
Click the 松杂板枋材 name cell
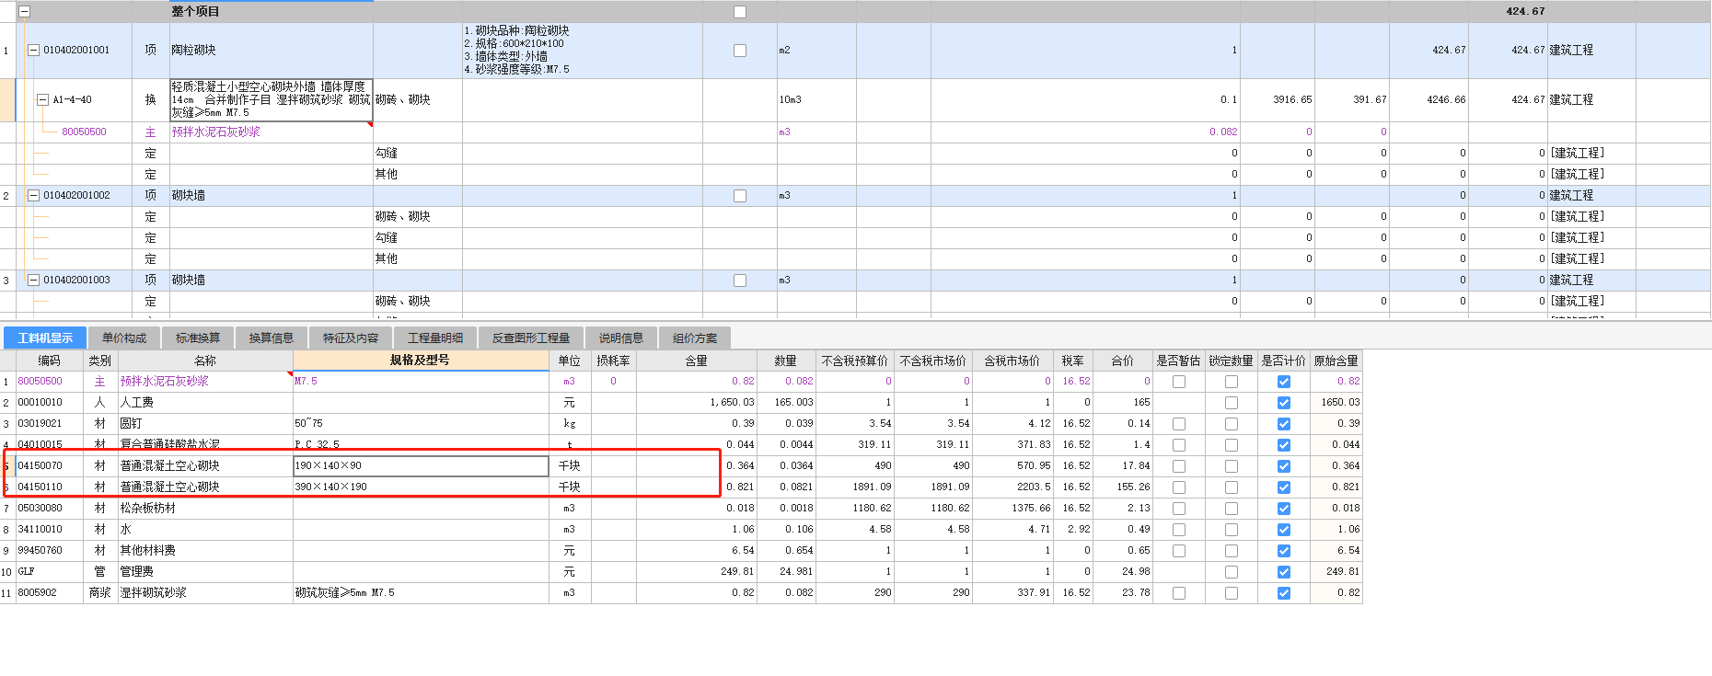pyautogui.click(x=204, y=508)
